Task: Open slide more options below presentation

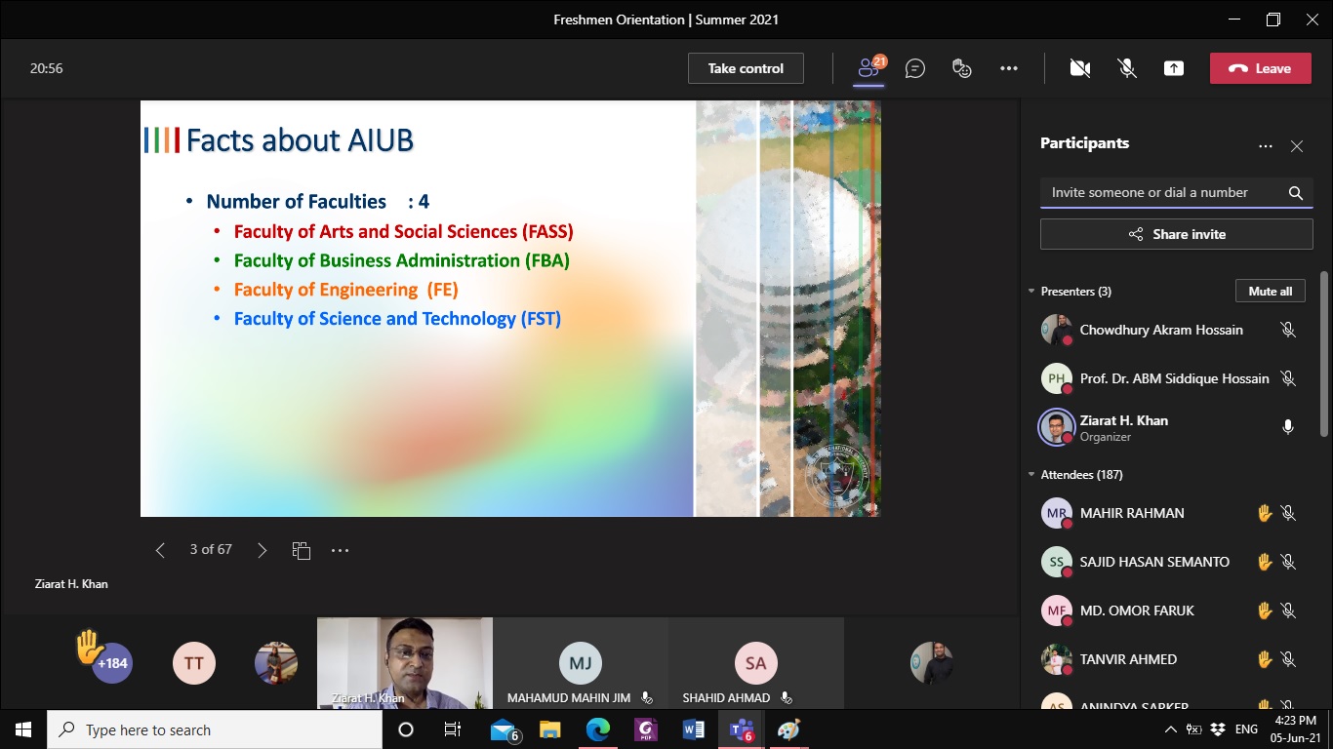Action: tap(340, 550)
